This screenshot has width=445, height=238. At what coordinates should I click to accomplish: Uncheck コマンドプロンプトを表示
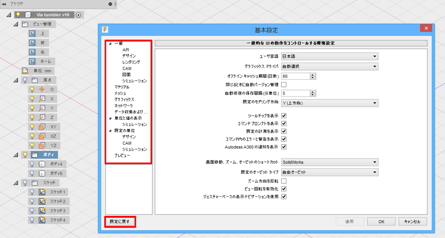(x=284, y=123)
